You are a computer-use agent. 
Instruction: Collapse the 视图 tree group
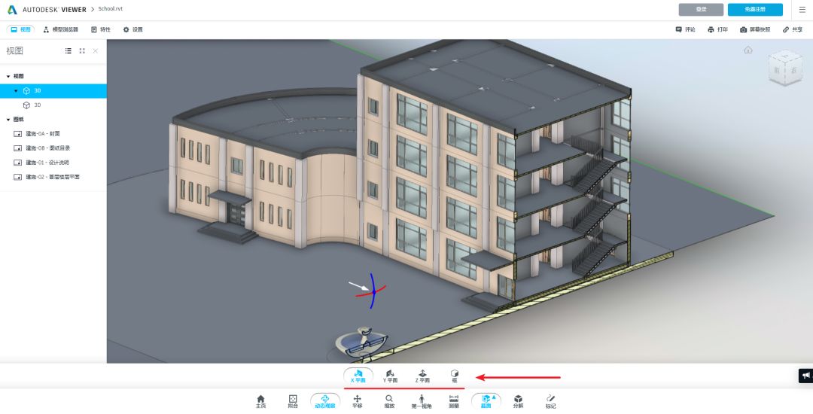tap(8, 76)
